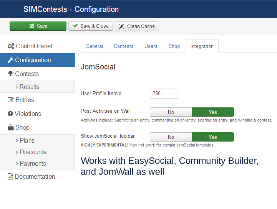Click the 'SIMContests - Configuration' page title
This screenshot has width=277, height=209.
[x=71, y=9]
